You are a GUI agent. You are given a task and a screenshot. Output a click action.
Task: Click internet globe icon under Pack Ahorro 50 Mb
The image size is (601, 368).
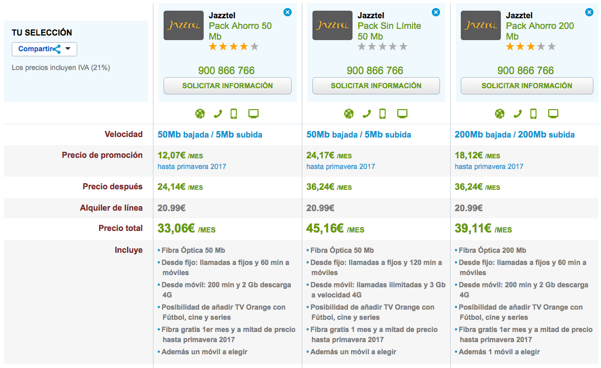[x=200, y=114]
